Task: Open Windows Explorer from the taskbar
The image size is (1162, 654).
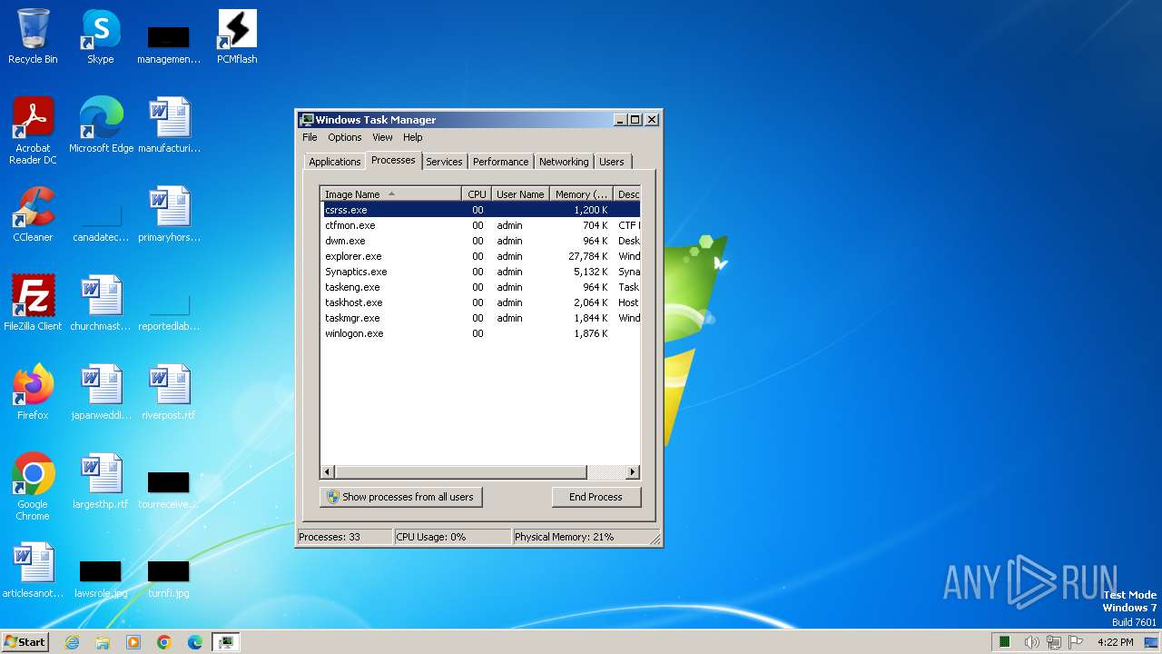Action: tap(103, 642)
